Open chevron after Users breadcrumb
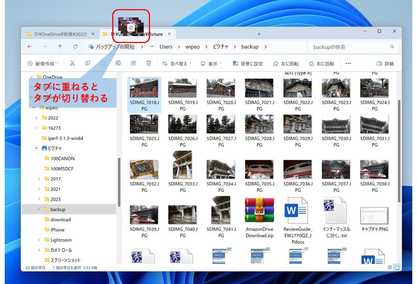 coord(179,47)
